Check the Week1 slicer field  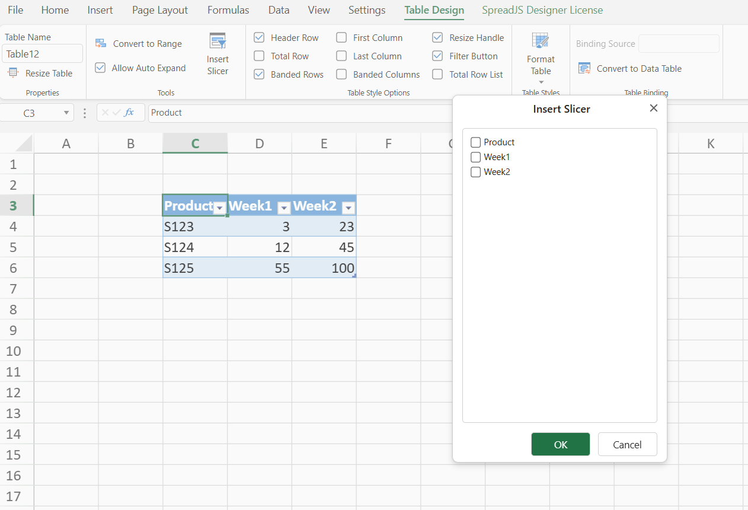pyautogui.click(x=475, y=157)
